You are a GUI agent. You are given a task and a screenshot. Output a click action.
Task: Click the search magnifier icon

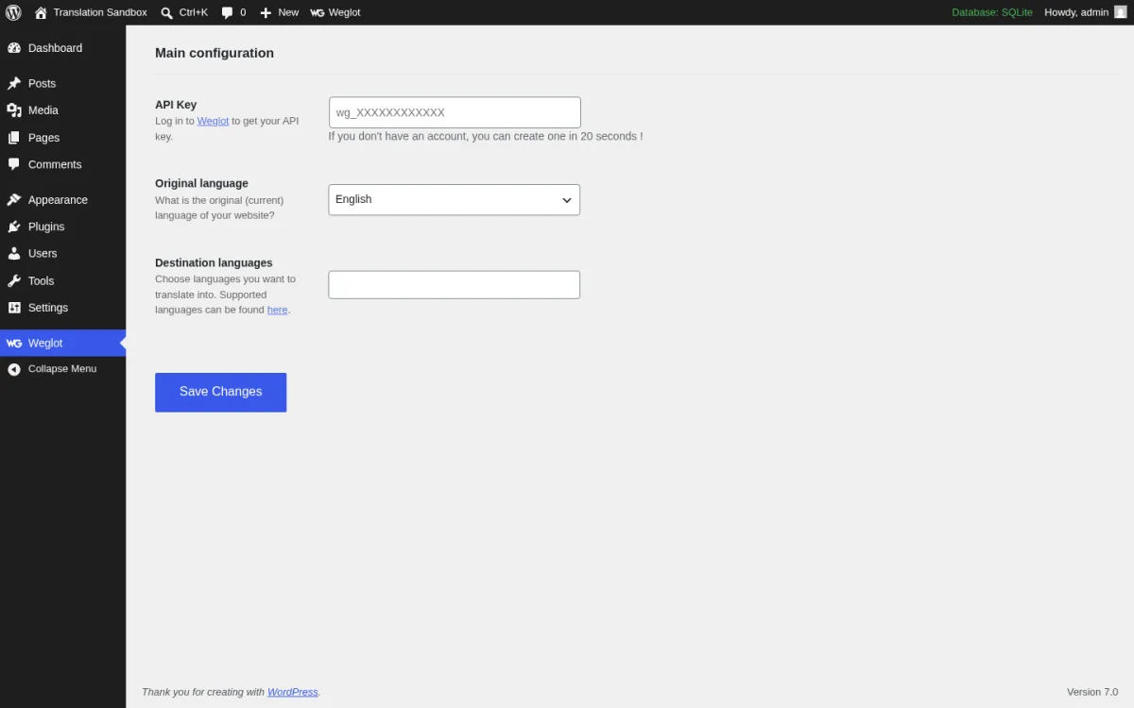click(x=167, y=13)
